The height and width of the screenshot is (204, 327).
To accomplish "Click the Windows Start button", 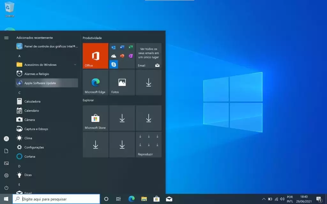I will click(6, 199).
